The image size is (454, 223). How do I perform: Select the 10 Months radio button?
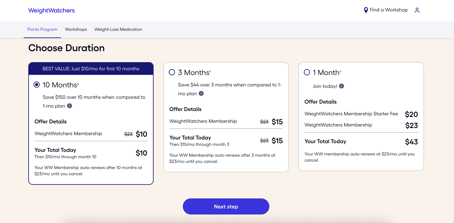(x=37, y=85)
